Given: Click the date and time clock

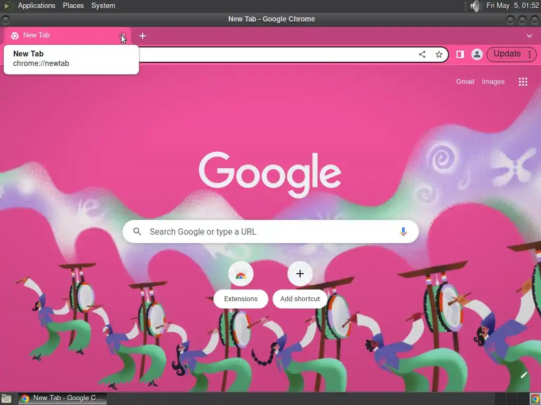Looking at the screenshot, I should click(512, 5).
